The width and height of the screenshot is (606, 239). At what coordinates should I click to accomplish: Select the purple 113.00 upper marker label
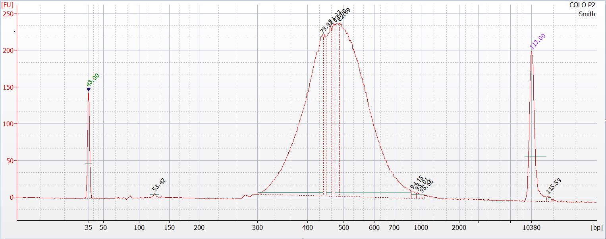[x=538, y=42]
